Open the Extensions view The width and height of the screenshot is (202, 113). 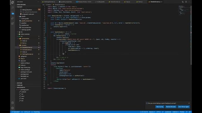[13, 24]
